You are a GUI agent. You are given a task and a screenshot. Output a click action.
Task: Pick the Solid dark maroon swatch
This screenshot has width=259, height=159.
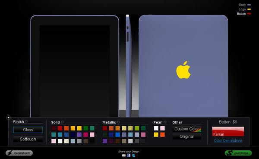click(x=54, y=128)
